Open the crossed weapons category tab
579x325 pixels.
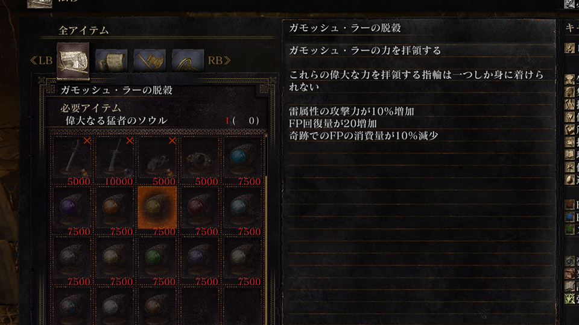pos(150,60)
